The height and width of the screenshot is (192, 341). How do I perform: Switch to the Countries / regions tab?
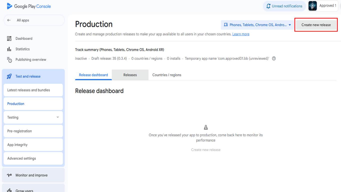(x=167, y=75)
